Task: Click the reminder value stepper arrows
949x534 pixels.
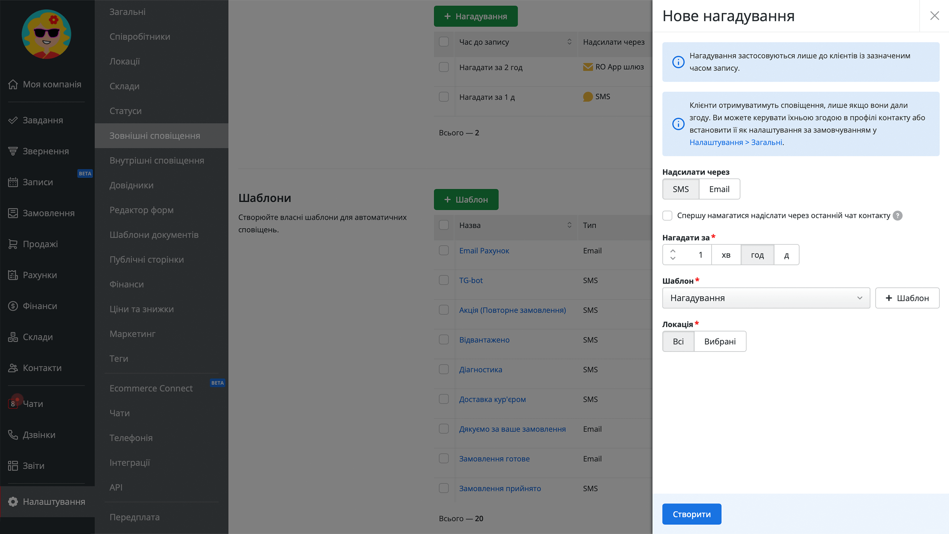Action: click(x=673, y=254)
